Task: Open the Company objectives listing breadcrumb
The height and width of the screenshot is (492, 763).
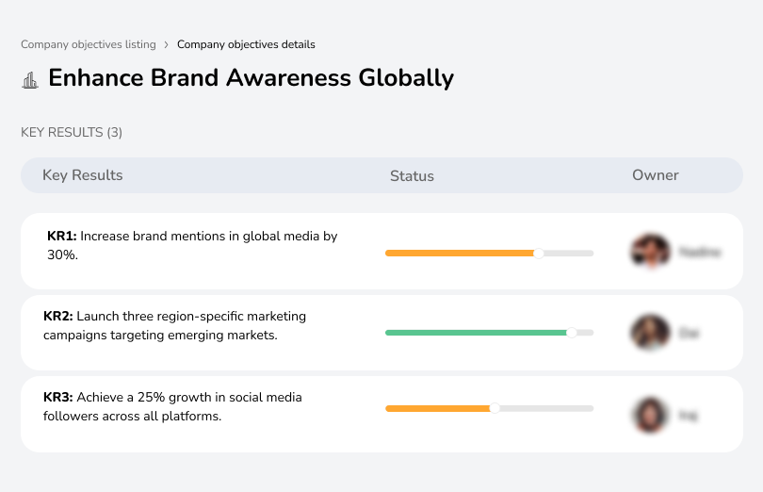Action: tap(89, 44)
